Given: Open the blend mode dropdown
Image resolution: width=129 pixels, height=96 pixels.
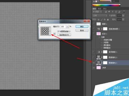Looking at the screenshot, I should (x=100, y=15).
